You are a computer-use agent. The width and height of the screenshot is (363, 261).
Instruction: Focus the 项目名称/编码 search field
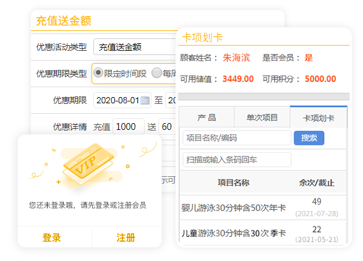[x=237, y=138]
